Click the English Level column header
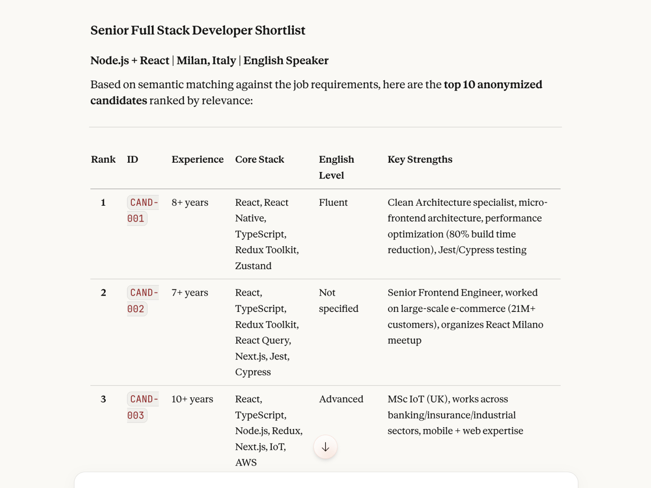The image size is (651, 488). click(x=336, y=167)
